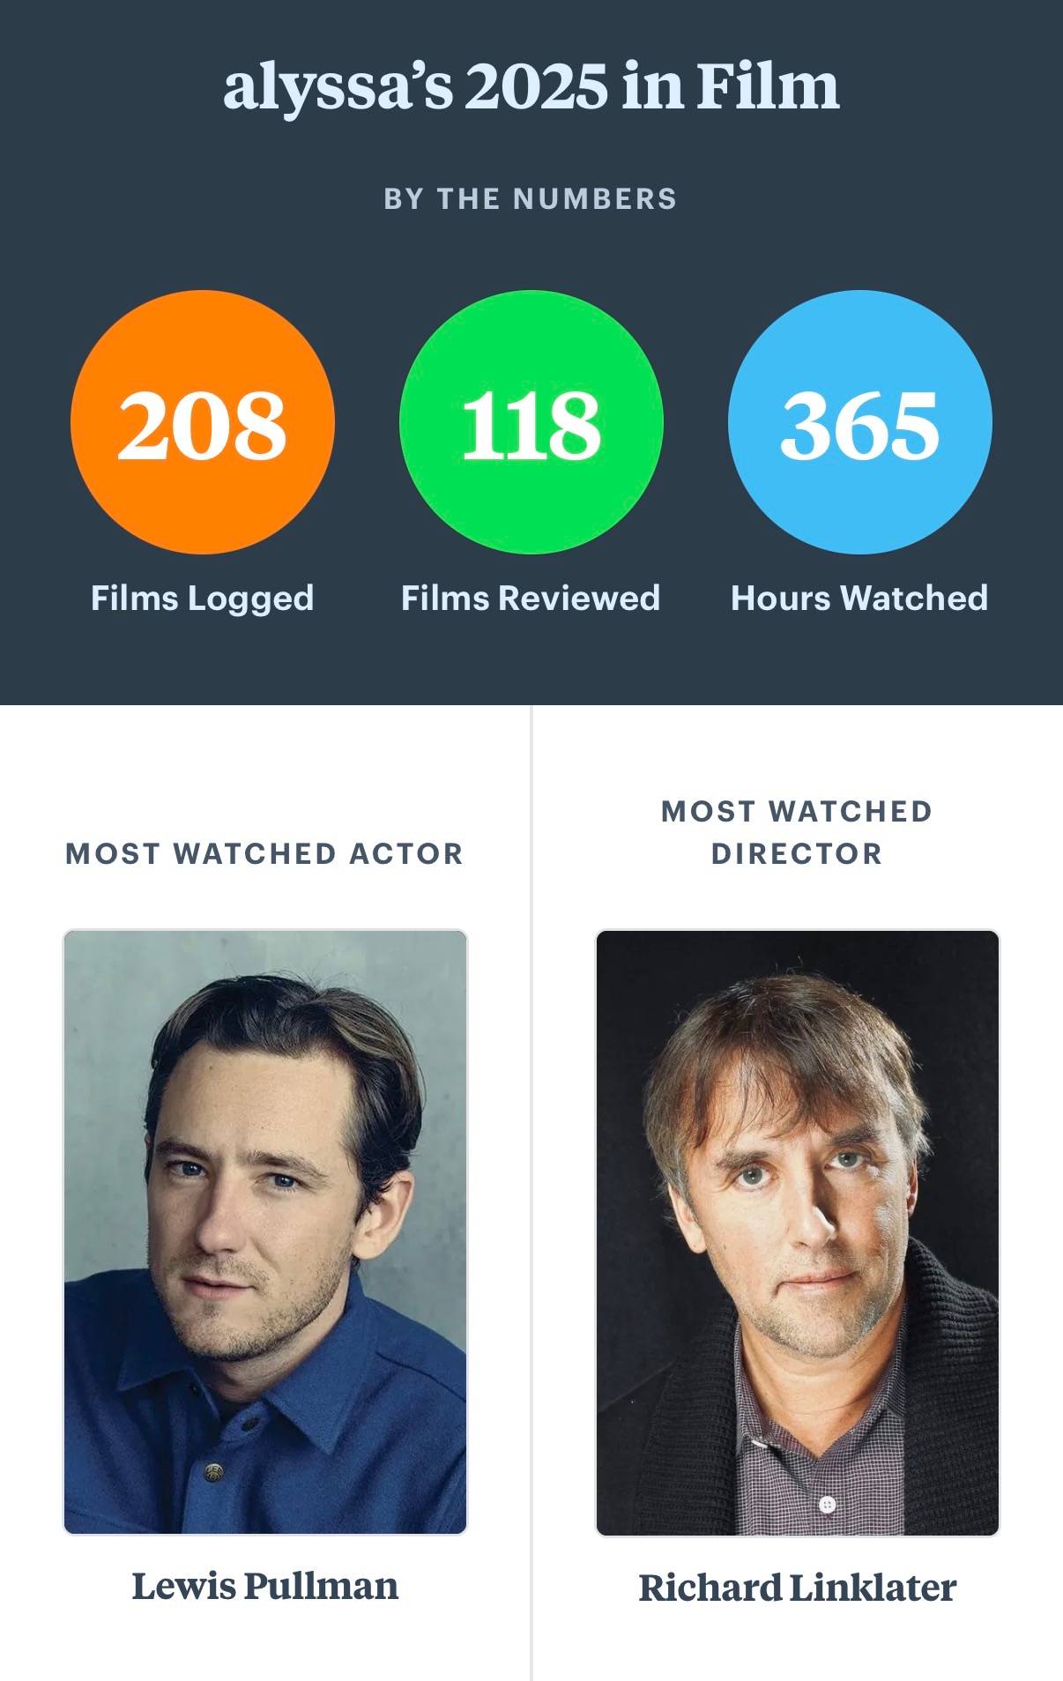
Task: Click the vertical divider between actor and director
Action: point(531,1193)
